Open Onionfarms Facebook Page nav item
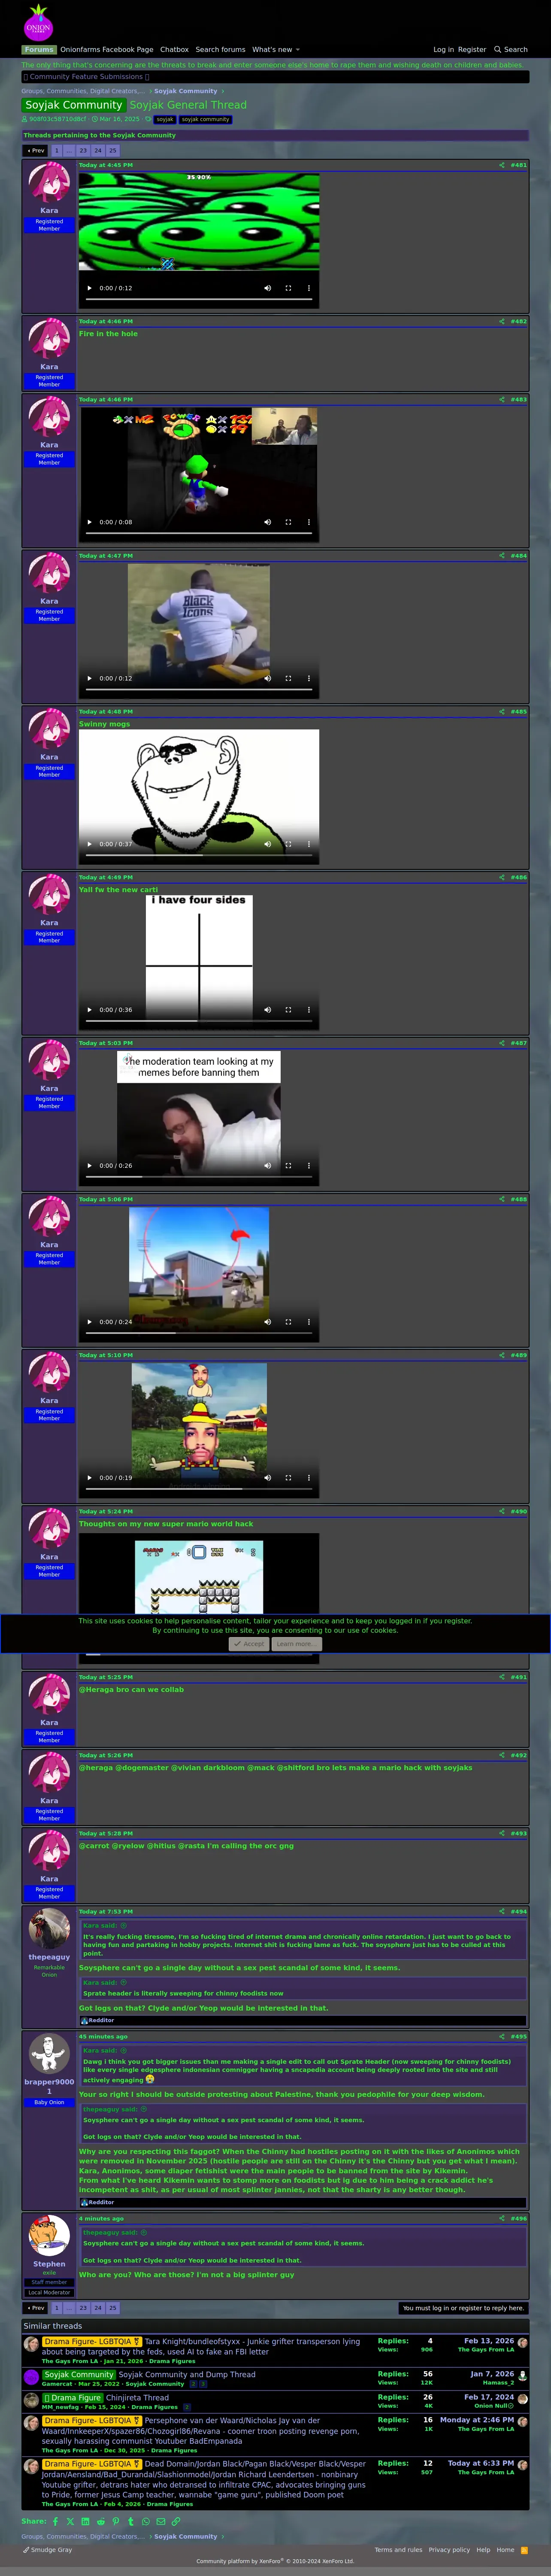Viewport: 551px width, 2576px height. point(107,49)
